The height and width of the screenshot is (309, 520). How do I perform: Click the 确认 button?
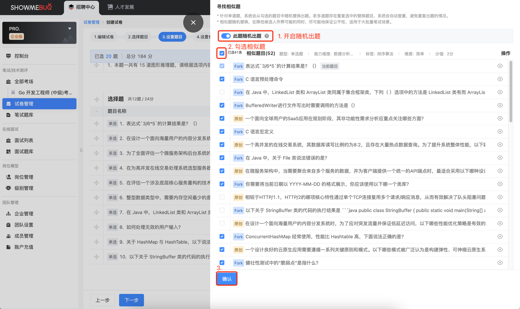coord(227,279)
